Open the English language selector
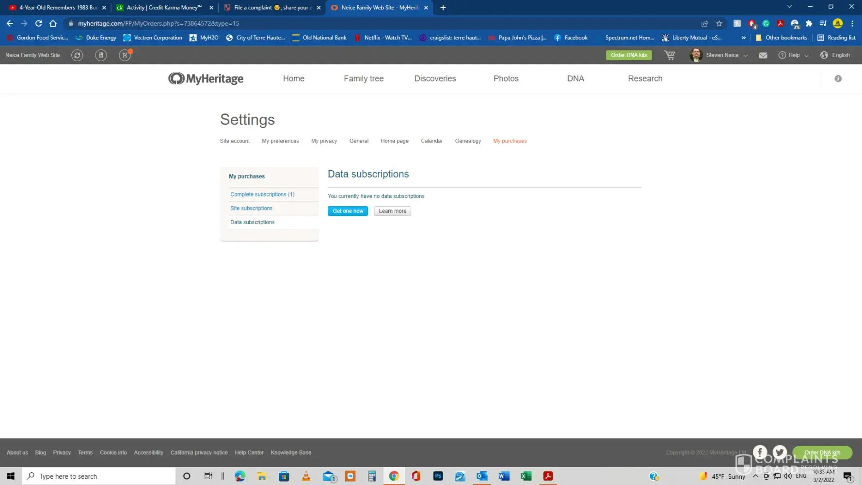 coord(835,55)
